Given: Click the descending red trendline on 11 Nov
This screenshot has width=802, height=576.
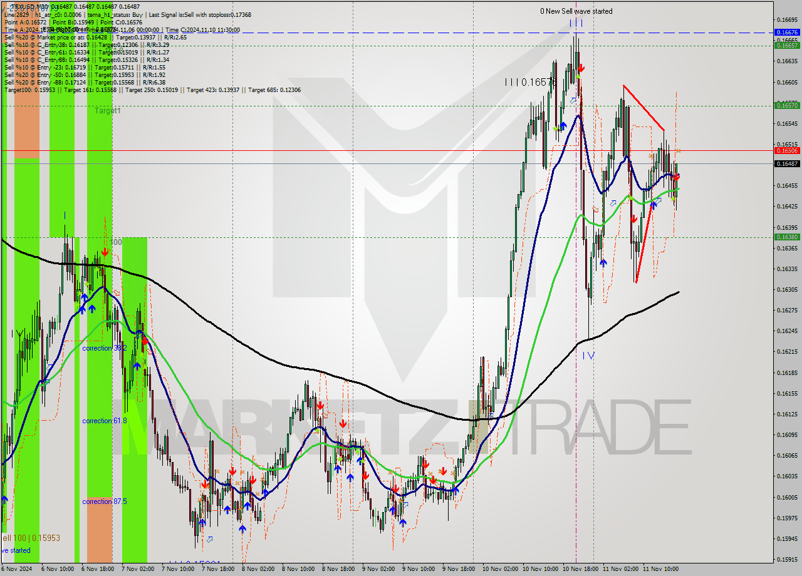Looking at the screenshot, I should (x=643, y=107).
